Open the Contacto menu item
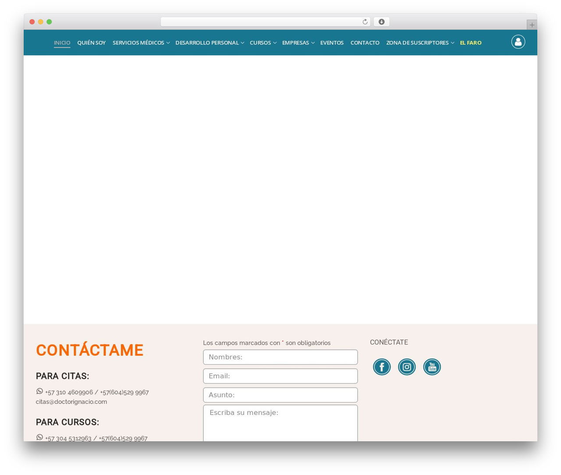This screenshot has height=475, width=561. pos(365,43)
